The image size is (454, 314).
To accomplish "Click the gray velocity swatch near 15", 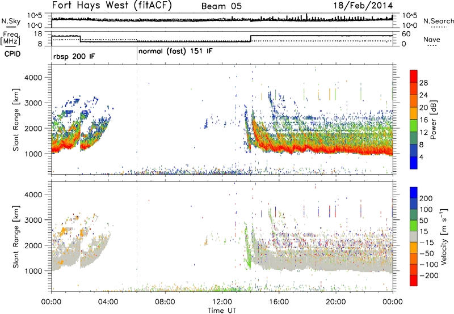I will 414,236.
